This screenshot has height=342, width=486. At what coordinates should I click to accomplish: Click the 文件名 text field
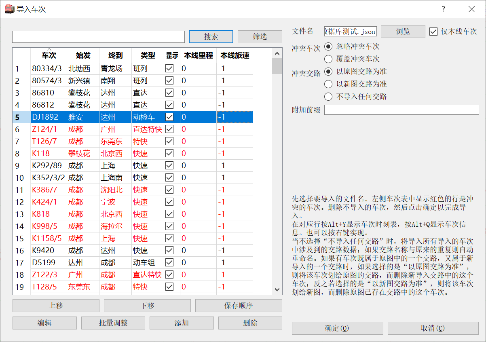pos(351,32)
